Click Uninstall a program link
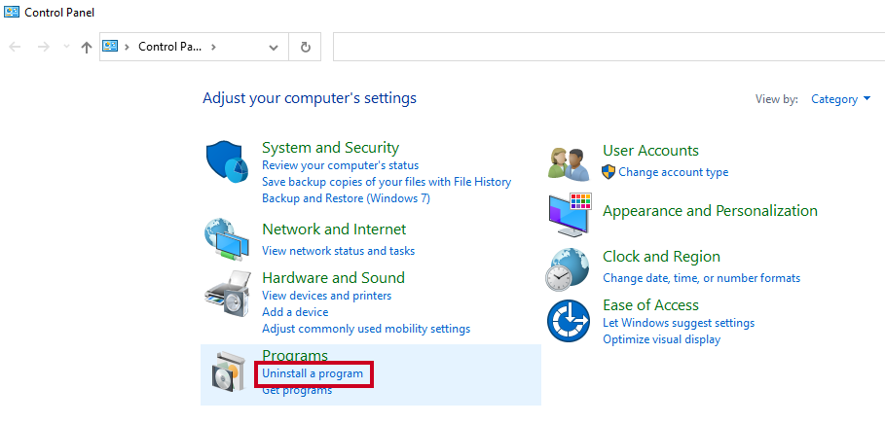Screen dimensions: 885x424 click(313, 373)
